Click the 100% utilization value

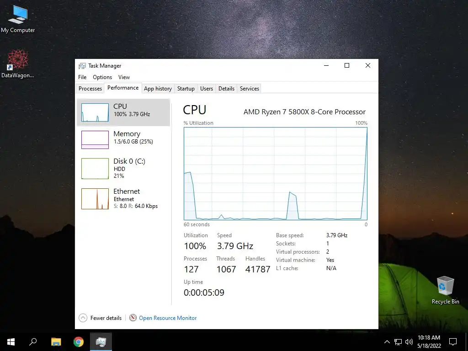pyautogui.click(x=195, y=246)
